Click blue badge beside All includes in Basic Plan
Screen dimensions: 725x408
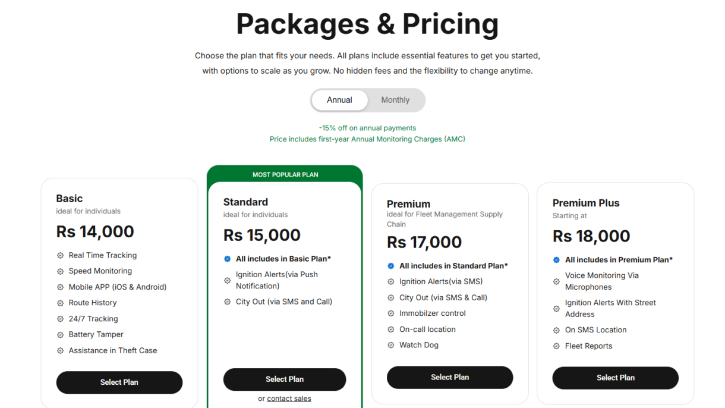click(227, 259)
